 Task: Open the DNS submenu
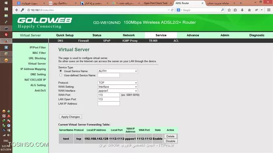[60, 41]
